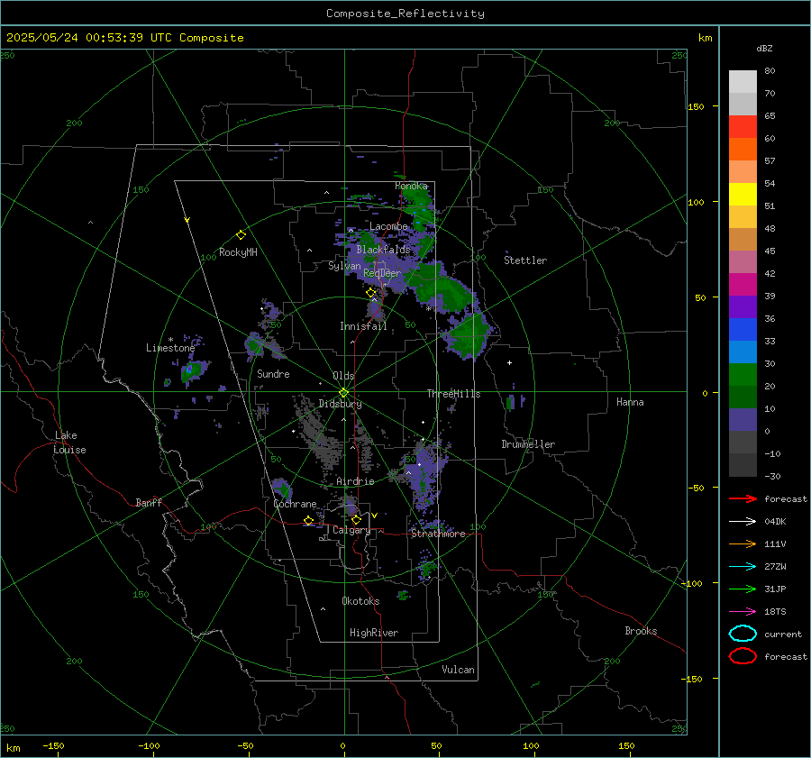811x758 pixels.
Task: Click the 100 tick on the bottom km axis
Action: tap(531, 745)
